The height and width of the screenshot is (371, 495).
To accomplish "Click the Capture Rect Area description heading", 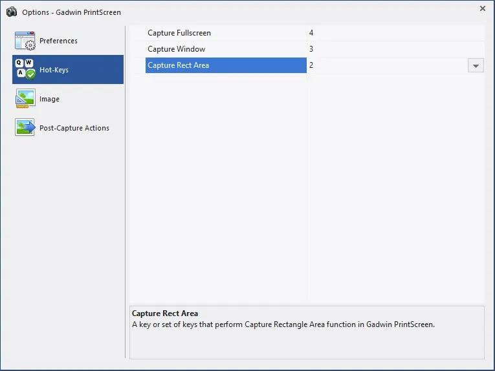I will (165, 313).
